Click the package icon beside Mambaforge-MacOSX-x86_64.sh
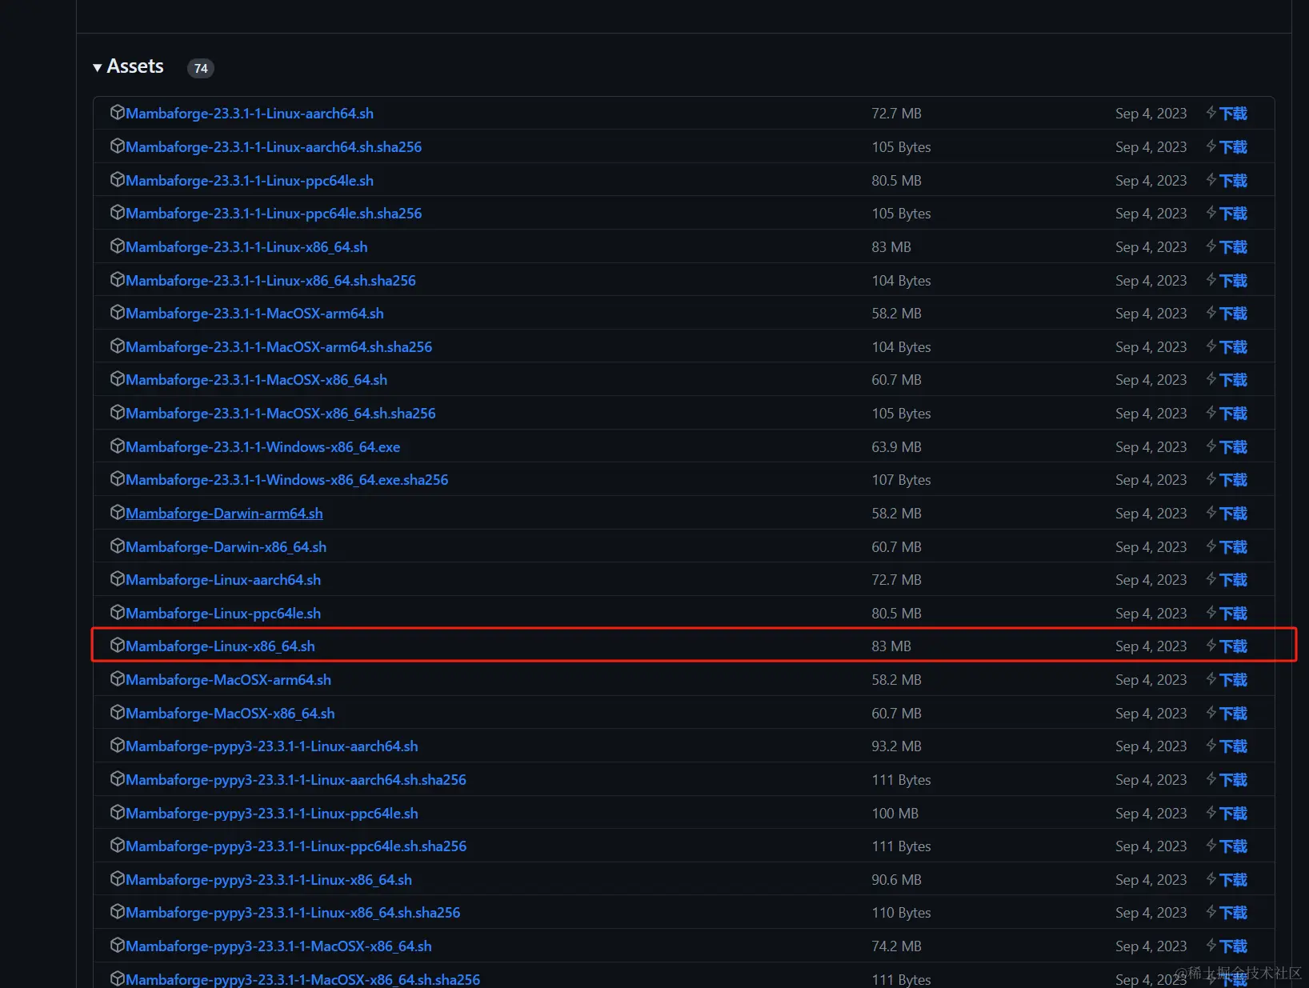This screenshot has height=988, width=1309. click(x=117, y=713)
